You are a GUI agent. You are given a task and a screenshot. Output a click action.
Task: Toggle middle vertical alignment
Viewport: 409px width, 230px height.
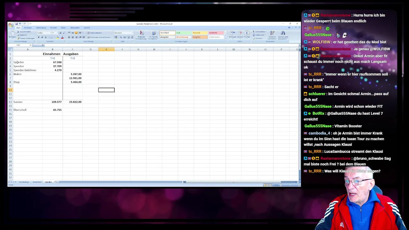tap(73, 33)
